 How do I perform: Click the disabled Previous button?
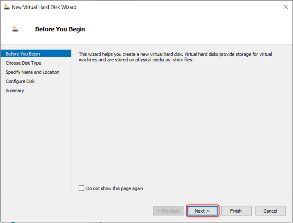168,211
